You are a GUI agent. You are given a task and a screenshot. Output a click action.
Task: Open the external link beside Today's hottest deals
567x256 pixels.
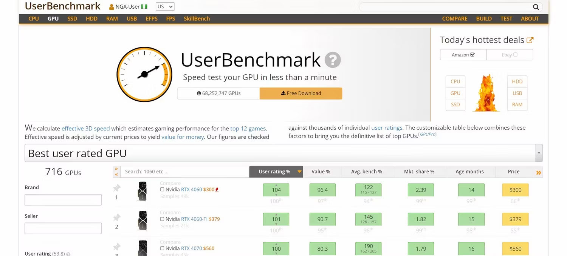click(x=531, y=39)
